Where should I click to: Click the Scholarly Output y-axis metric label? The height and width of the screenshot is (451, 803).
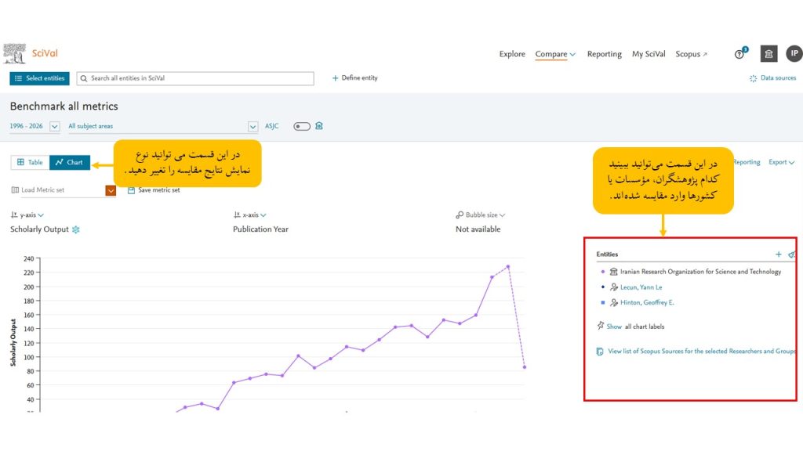(39, 229)
